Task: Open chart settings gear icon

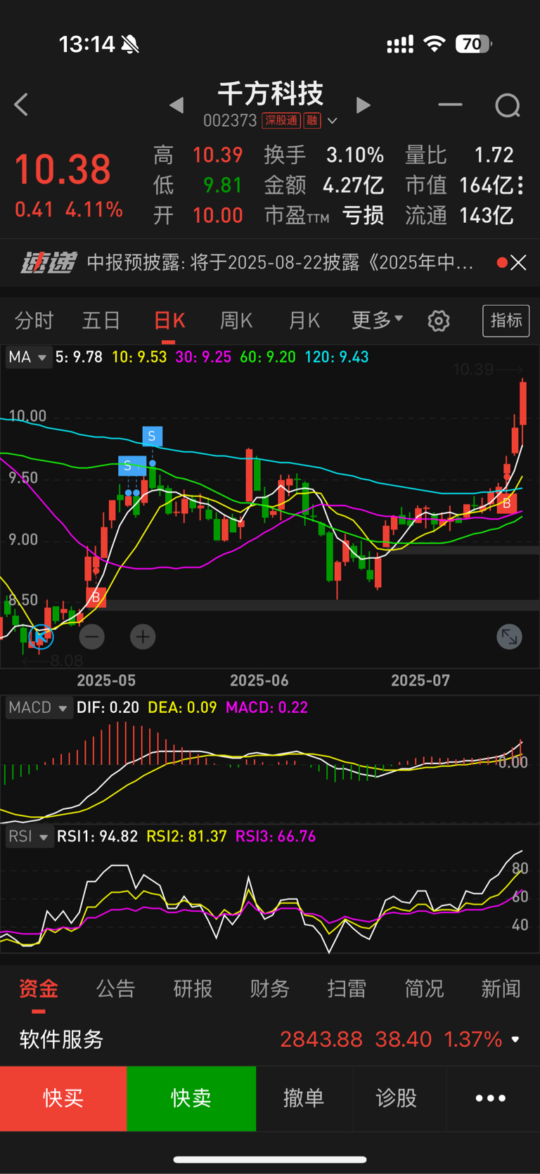Action: [439, 321]
